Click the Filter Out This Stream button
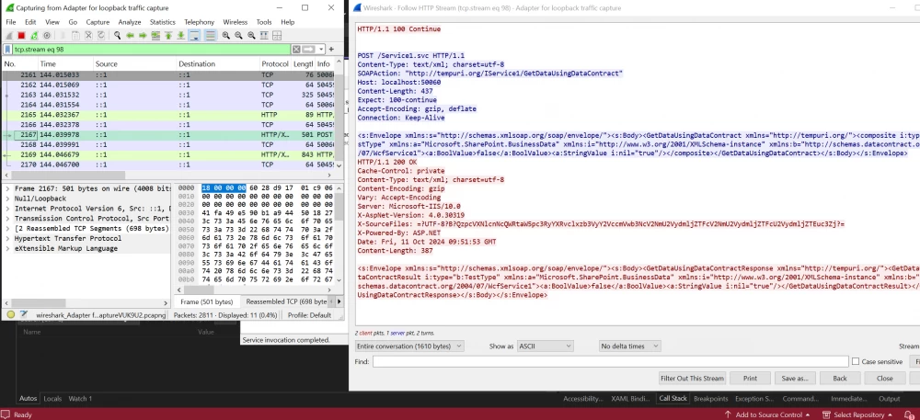 693,379
